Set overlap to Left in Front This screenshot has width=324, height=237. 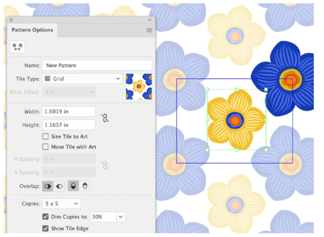click(48, 186)
